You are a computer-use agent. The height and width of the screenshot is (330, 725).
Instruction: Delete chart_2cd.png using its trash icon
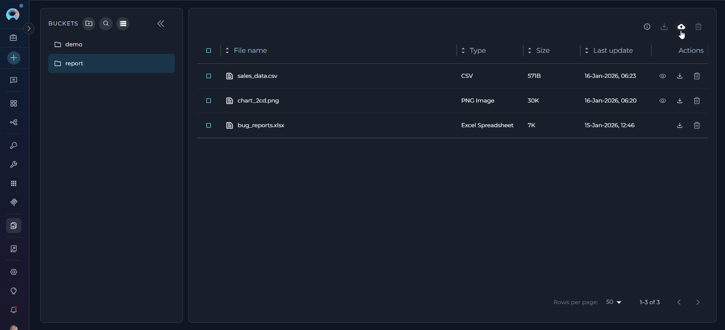pyautogui.click(x=697, y=101)
